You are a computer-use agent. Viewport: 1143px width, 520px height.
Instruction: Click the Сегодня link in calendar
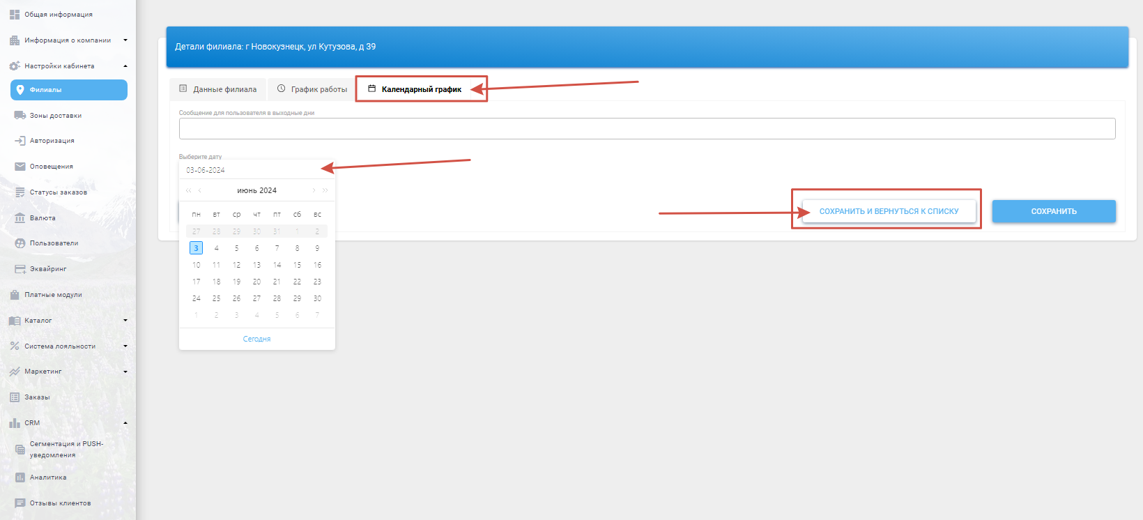256,339
